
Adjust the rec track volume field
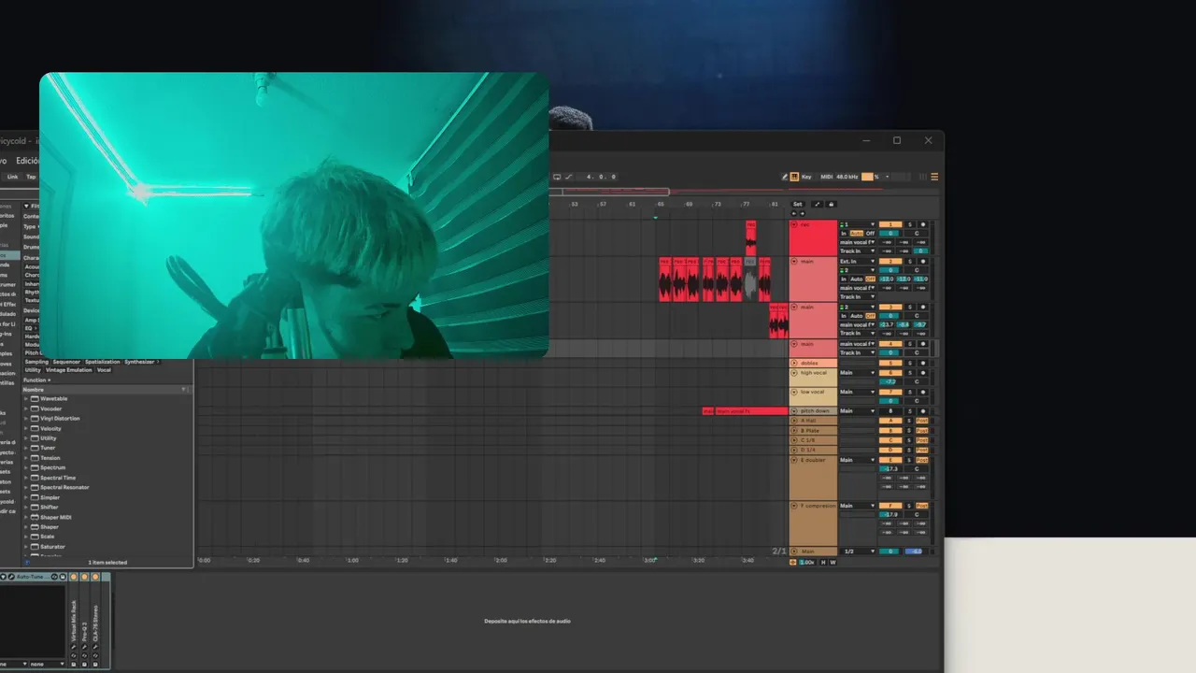(890, 234)
